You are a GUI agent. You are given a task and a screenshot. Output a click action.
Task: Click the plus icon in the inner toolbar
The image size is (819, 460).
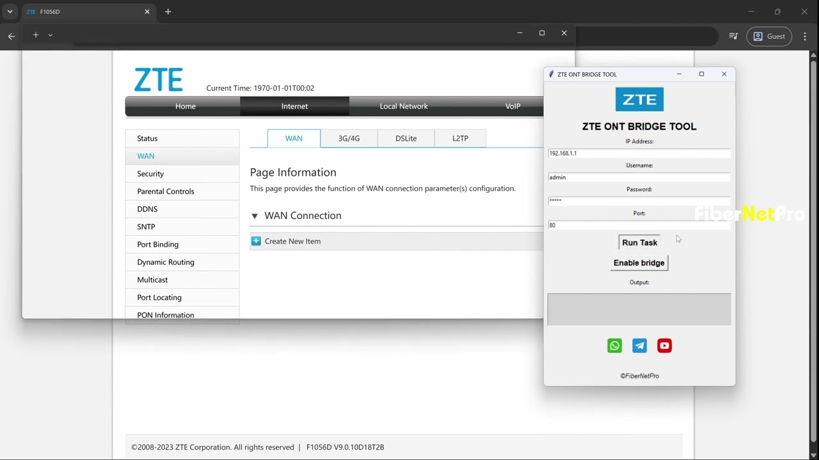[x=36, y=35]
